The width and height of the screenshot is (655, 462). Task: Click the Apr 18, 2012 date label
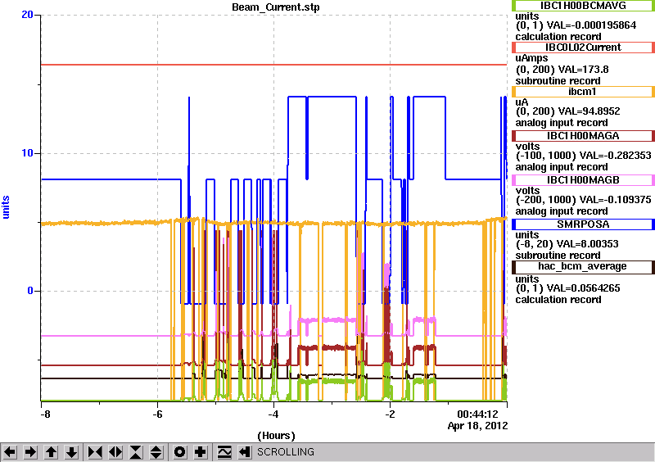[x=477, y=426]
